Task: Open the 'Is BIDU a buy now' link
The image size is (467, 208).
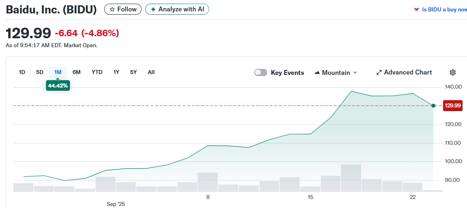Action: (x=444, y=9)
